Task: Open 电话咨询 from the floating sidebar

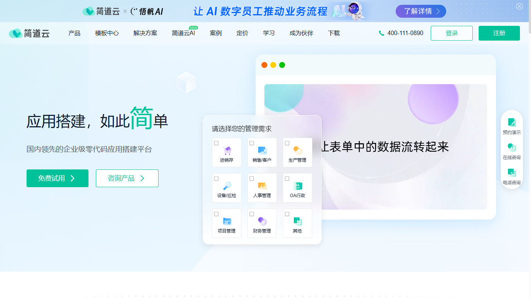Action: (x=512, y=176)
